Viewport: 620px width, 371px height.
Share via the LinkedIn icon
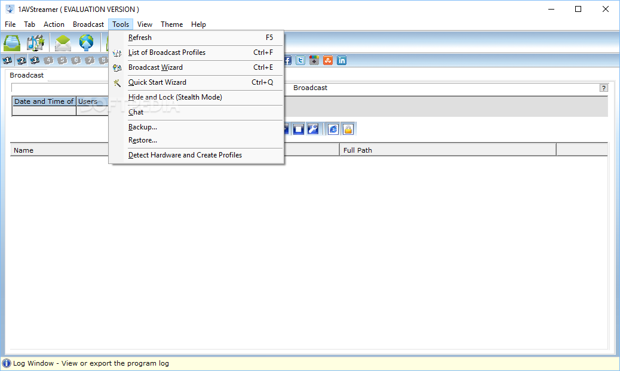(342, 60)
